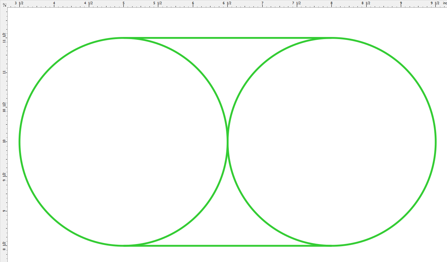
Task: Click the left green circle outline
Action: coord(19,141)
